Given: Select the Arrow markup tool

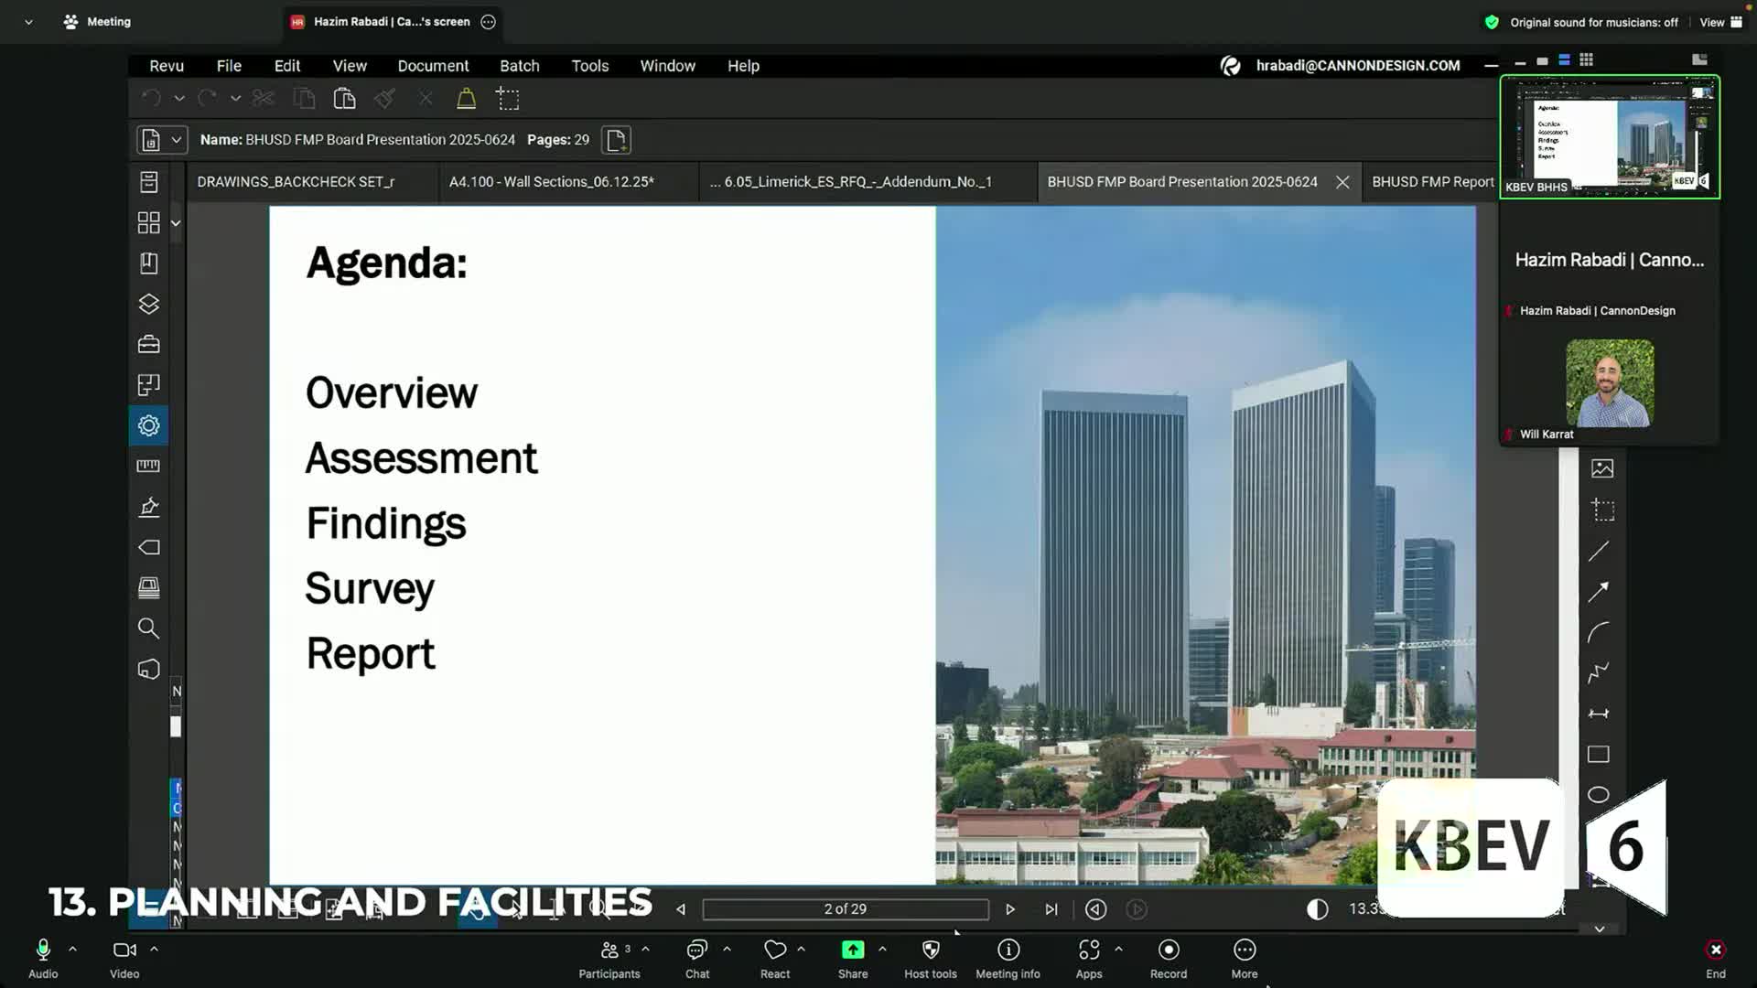Looking at the screenshot, I should click(1599, 592).
